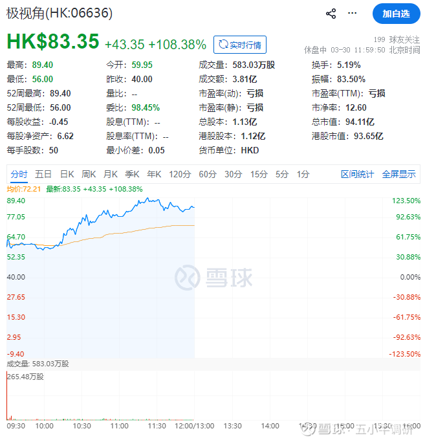Show the 30分 chart
The image size is (425, 442).
233,174
